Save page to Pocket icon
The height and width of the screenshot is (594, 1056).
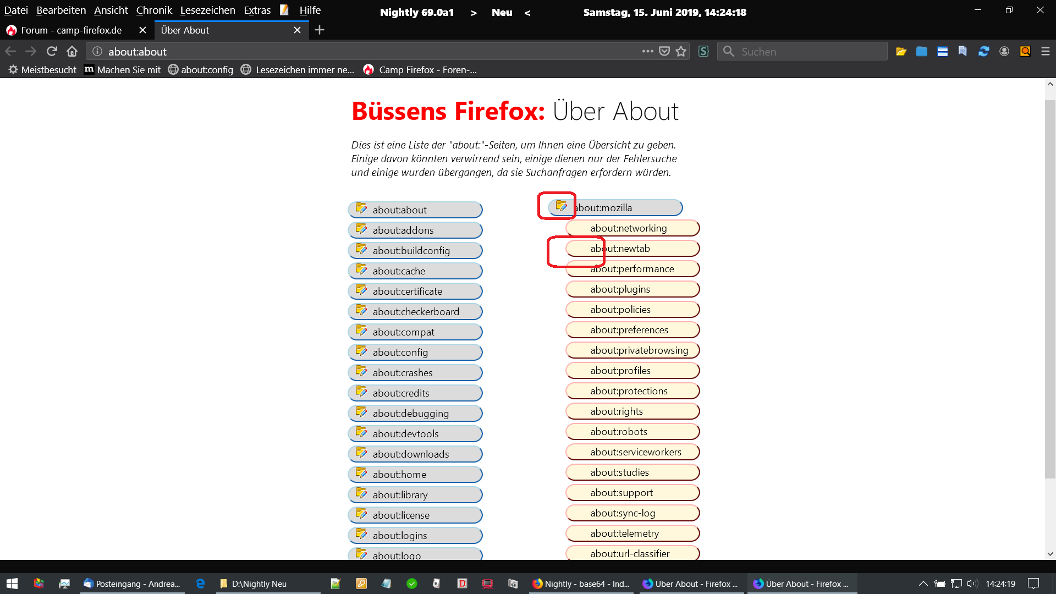coord(664,51)
